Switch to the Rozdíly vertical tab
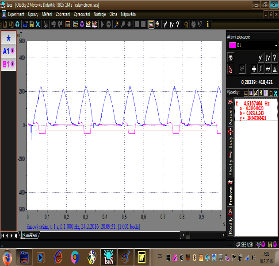Screen dimensions: 279x266 point(230,221)
